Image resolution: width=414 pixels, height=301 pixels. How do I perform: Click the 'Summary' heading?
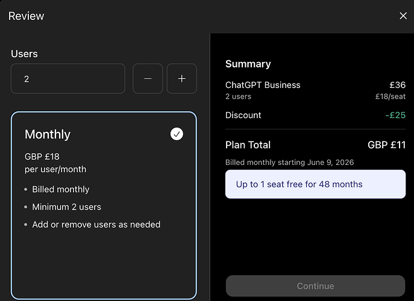click(248, 64)
